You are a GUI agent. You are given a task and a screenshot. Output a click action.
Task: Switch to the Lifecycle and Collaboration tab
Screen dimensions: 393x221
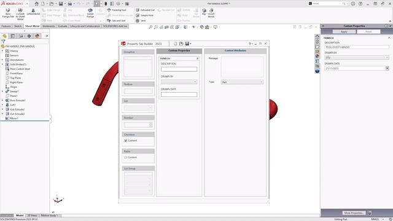pos(85,26)
